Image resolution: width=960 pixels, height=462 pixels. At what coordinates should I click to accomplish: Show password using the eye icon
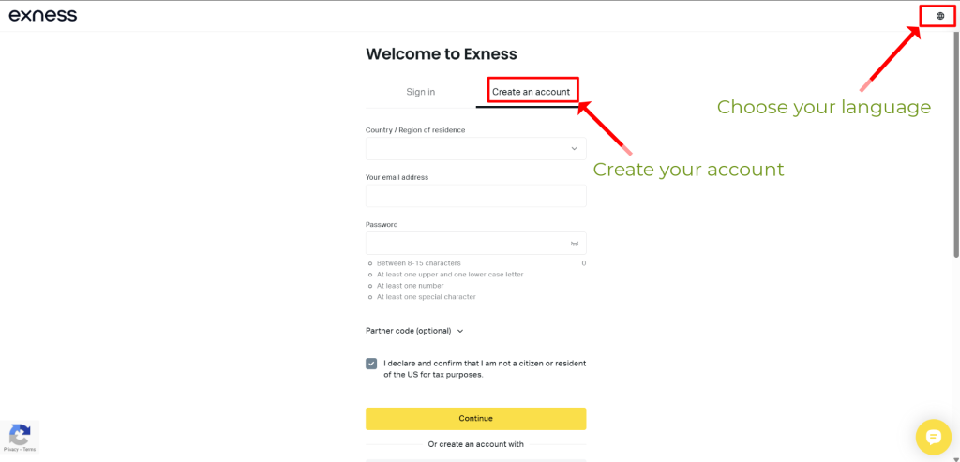point(575,244)
